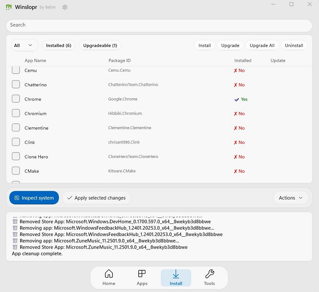Viewport: 319px width, 292px height.
Task: Click Upgrade All
Action: pyautogui.click(x=262, y=45)
